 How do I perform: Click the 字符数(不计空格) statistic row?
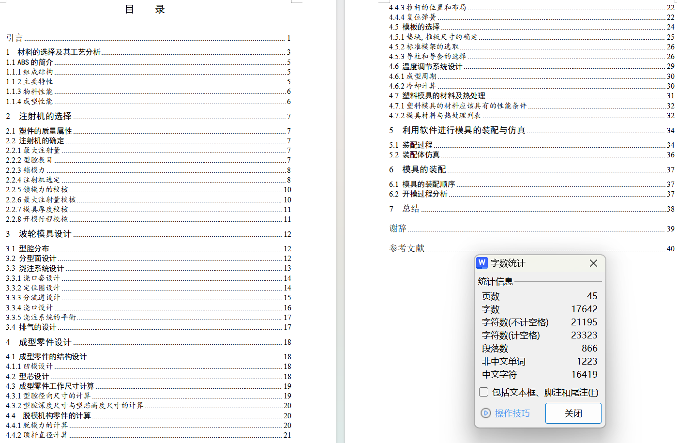[540, 322]
